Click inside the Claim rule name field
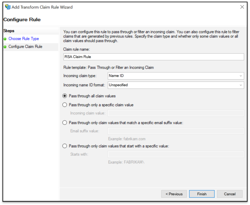The height and width of the screenshot is (205, 250). (x=153, y=57)
